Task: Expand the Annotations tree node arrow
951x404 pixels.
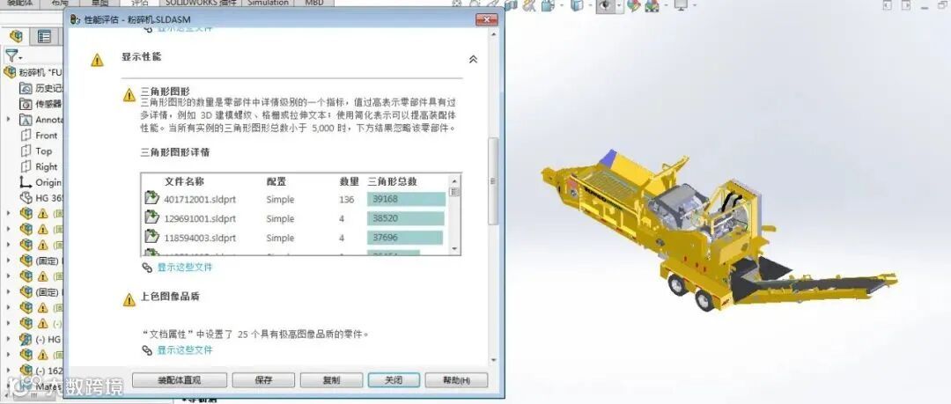Action: pos(9,120)
